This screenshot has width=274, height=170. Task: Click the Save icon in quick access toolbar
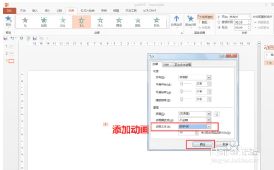(x=6, y=38)
